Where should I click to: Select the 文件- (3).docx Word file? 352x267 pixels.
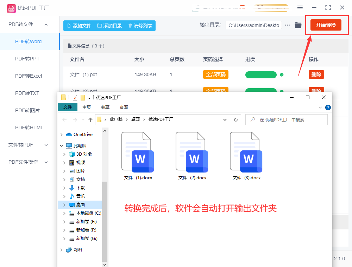[x=246, y=156]
